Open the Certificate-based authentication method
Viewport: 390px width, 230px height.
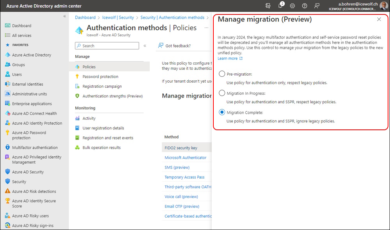[x=188, y=216]
